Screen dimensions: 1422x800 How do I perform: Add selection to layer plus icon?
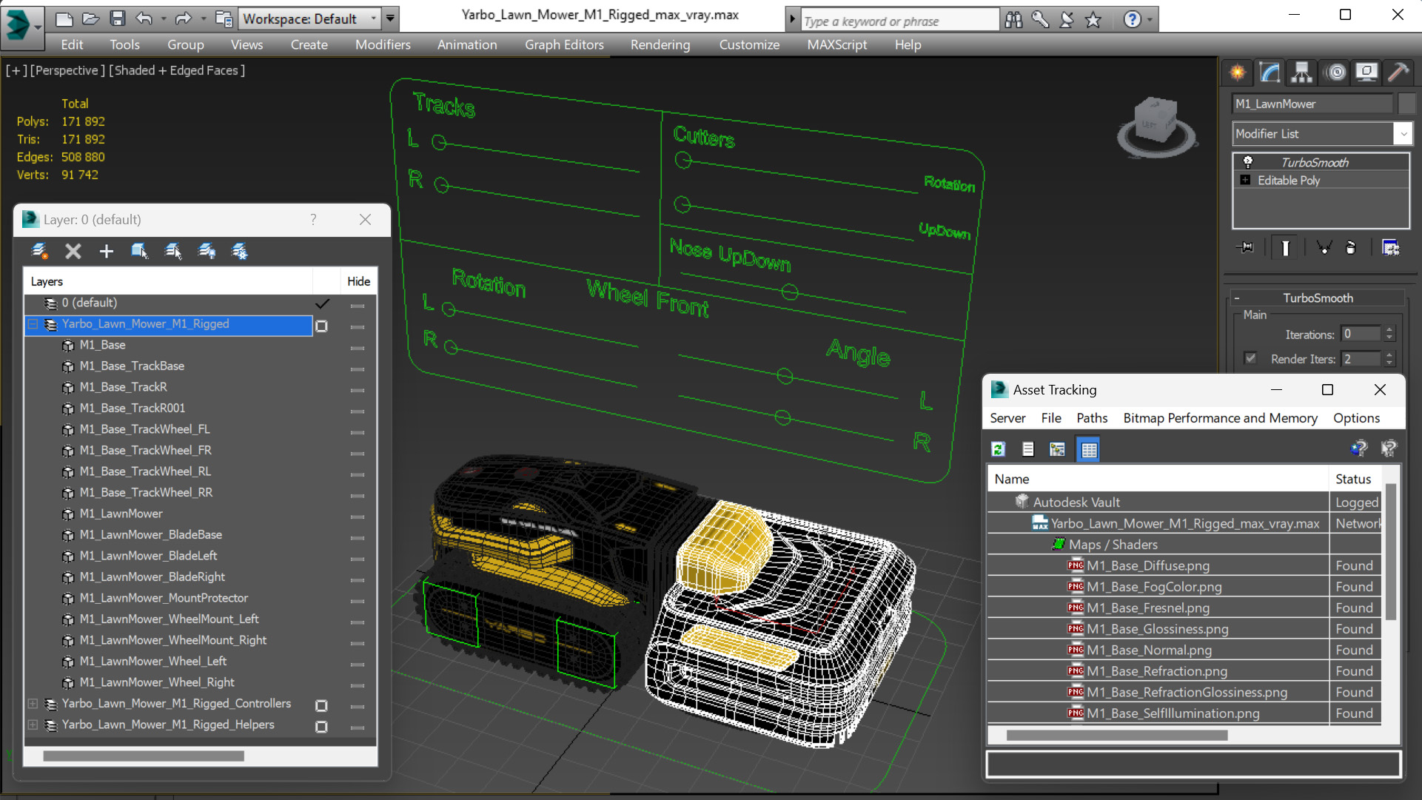point(106,252)
